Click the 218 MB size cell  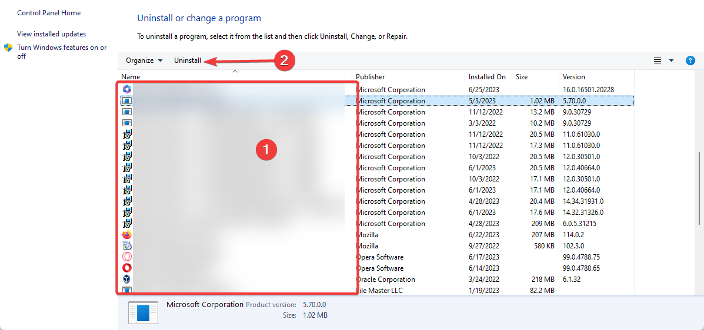543,280
